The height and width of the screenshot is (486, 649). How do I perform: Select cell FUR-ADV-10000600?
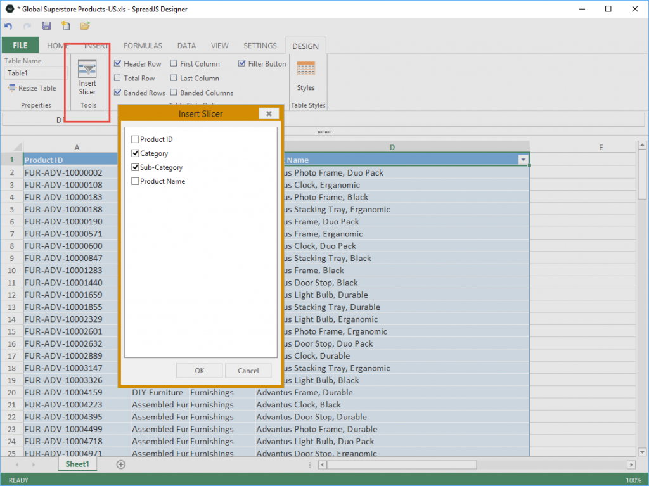point(71,246)
